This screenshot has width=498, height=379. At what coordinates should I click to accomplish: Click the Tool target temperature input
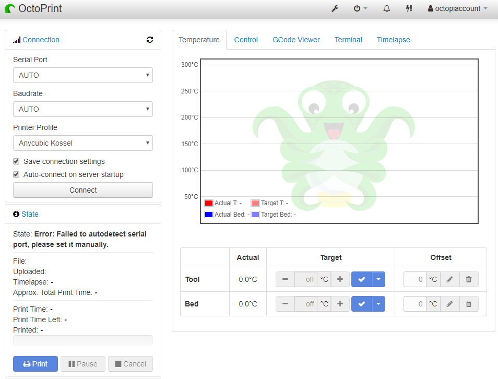[x=306, y=279]
